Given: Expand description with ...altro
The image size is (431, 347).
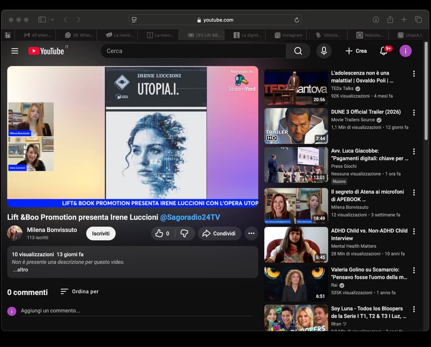Looking at the screenshot, I should click(x=21, y=270).
